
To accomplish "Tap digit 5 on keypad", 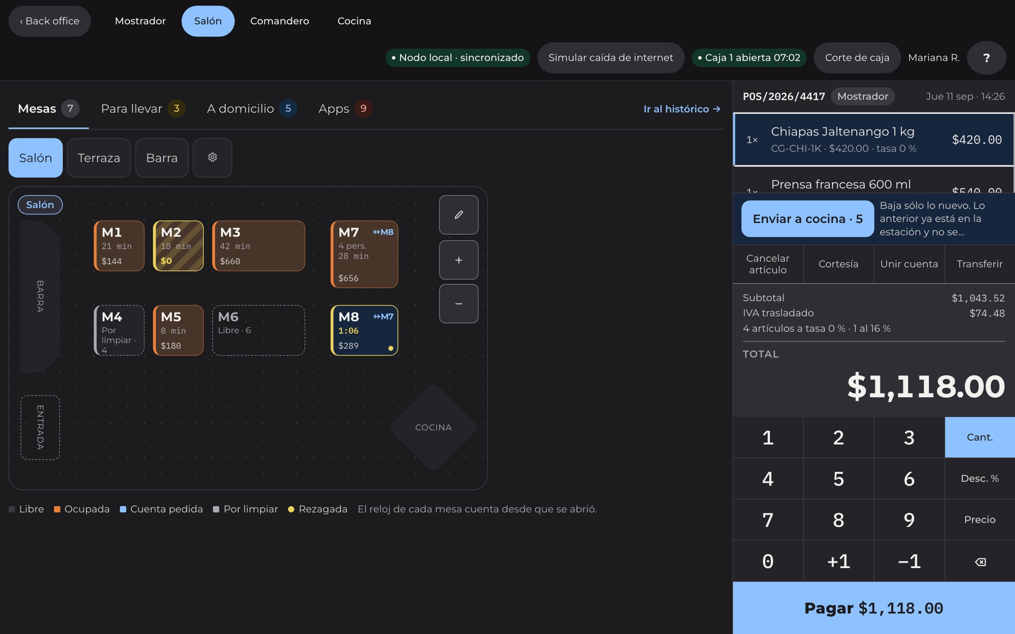I will [x=838, y=478].
